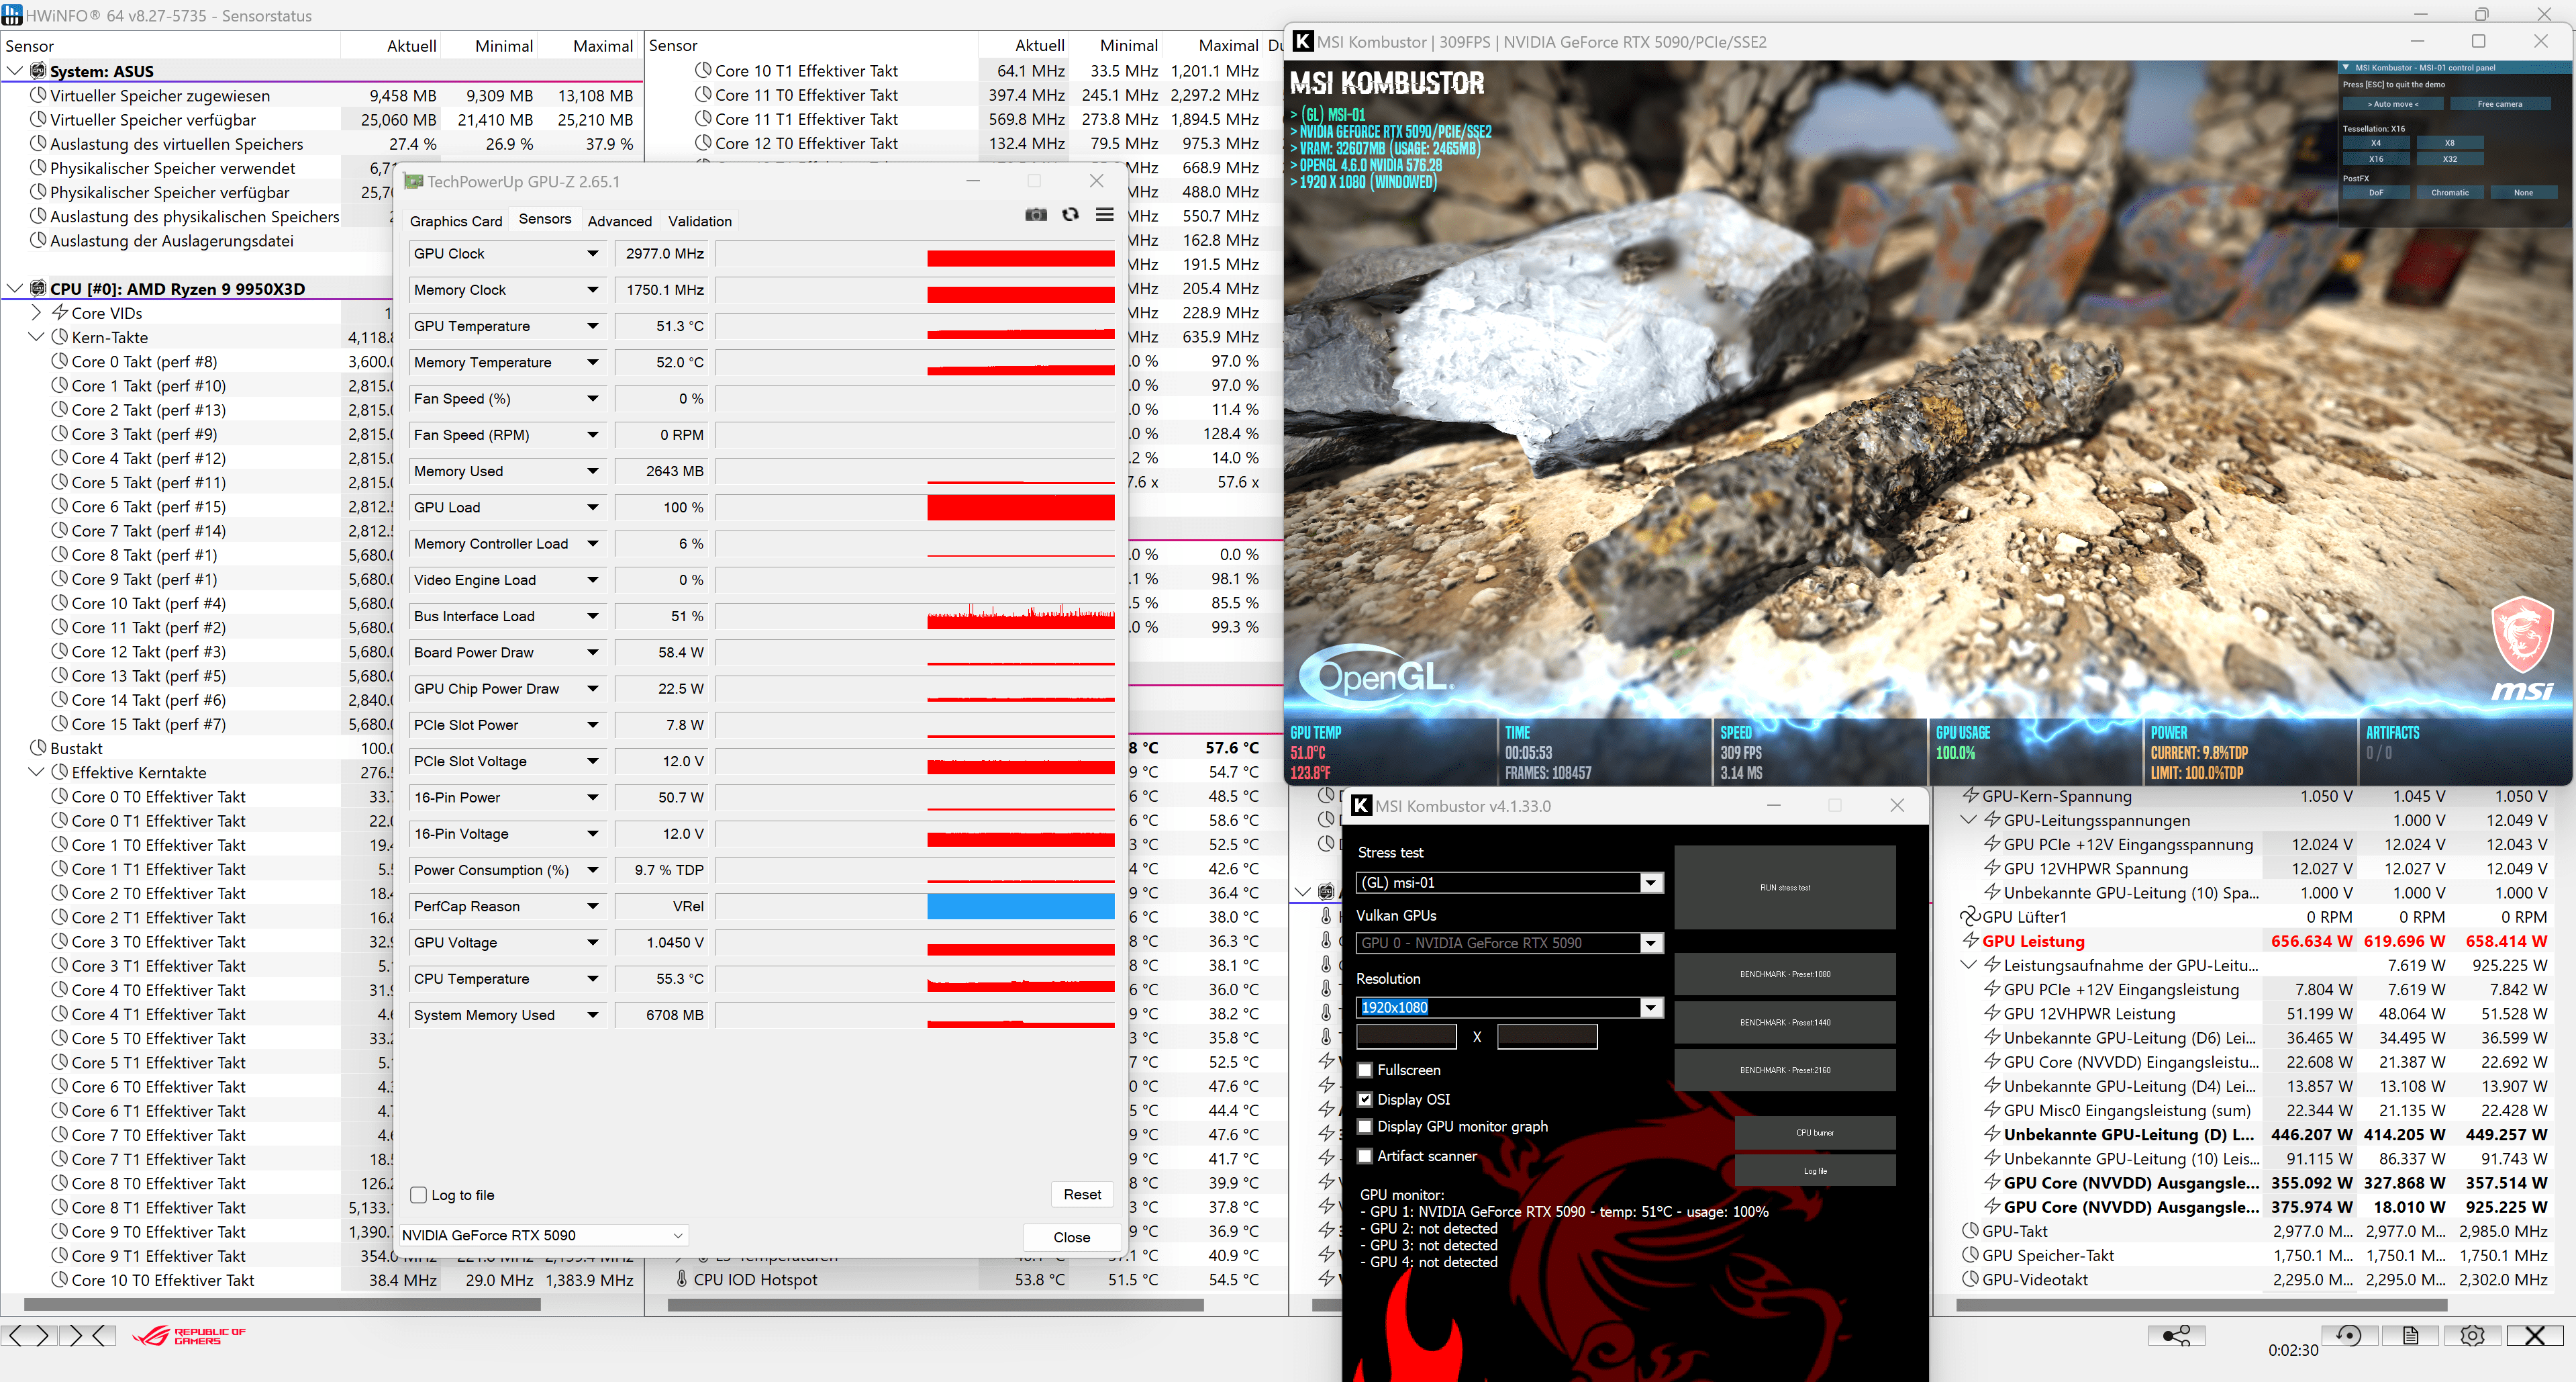Click the custom height input field in Kombustor
The width and height of the screenshot is (2576, 1382).
(x=1546, y=1037)
